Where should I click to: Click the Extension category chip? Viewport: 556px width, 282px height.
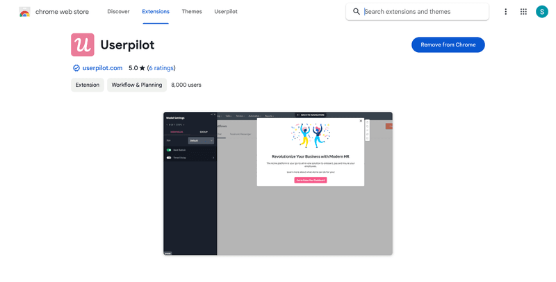(88, 85)
